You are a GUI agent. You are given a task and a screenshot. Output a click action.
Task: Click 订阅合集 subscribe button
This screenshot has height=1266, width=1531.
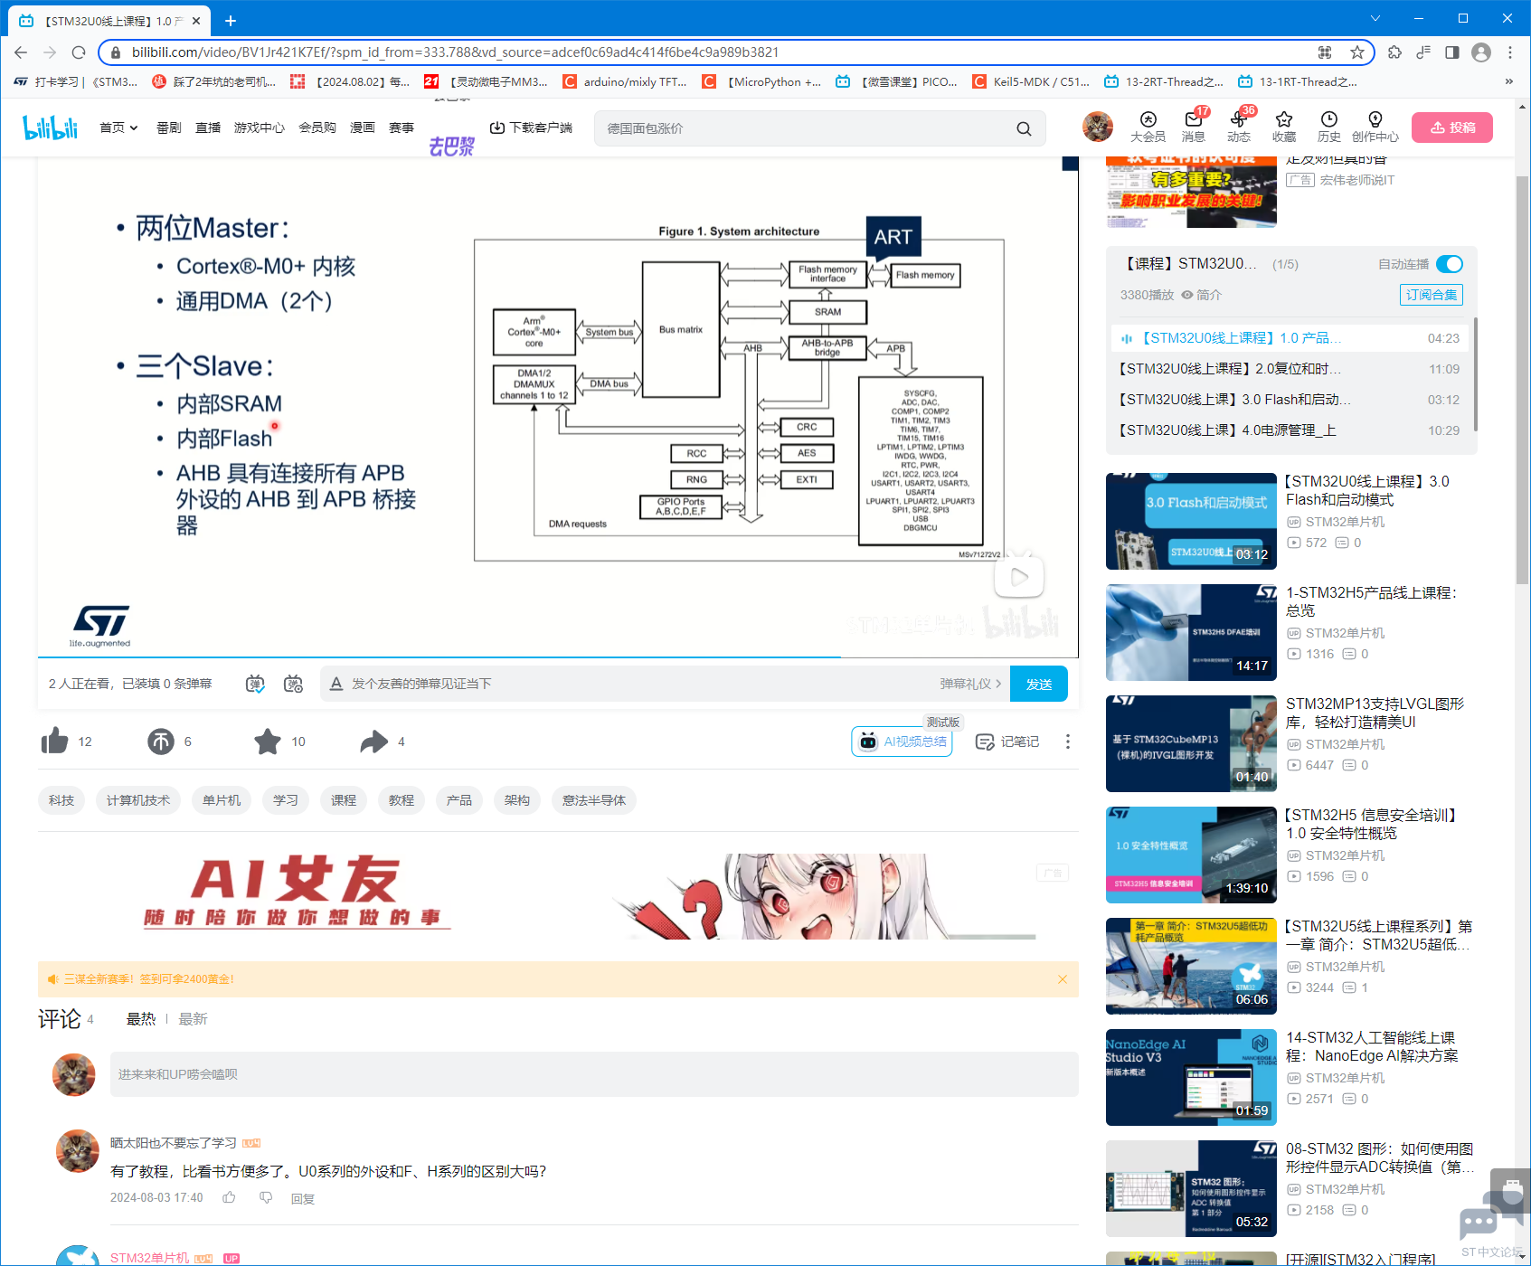tap(1432, 295)
